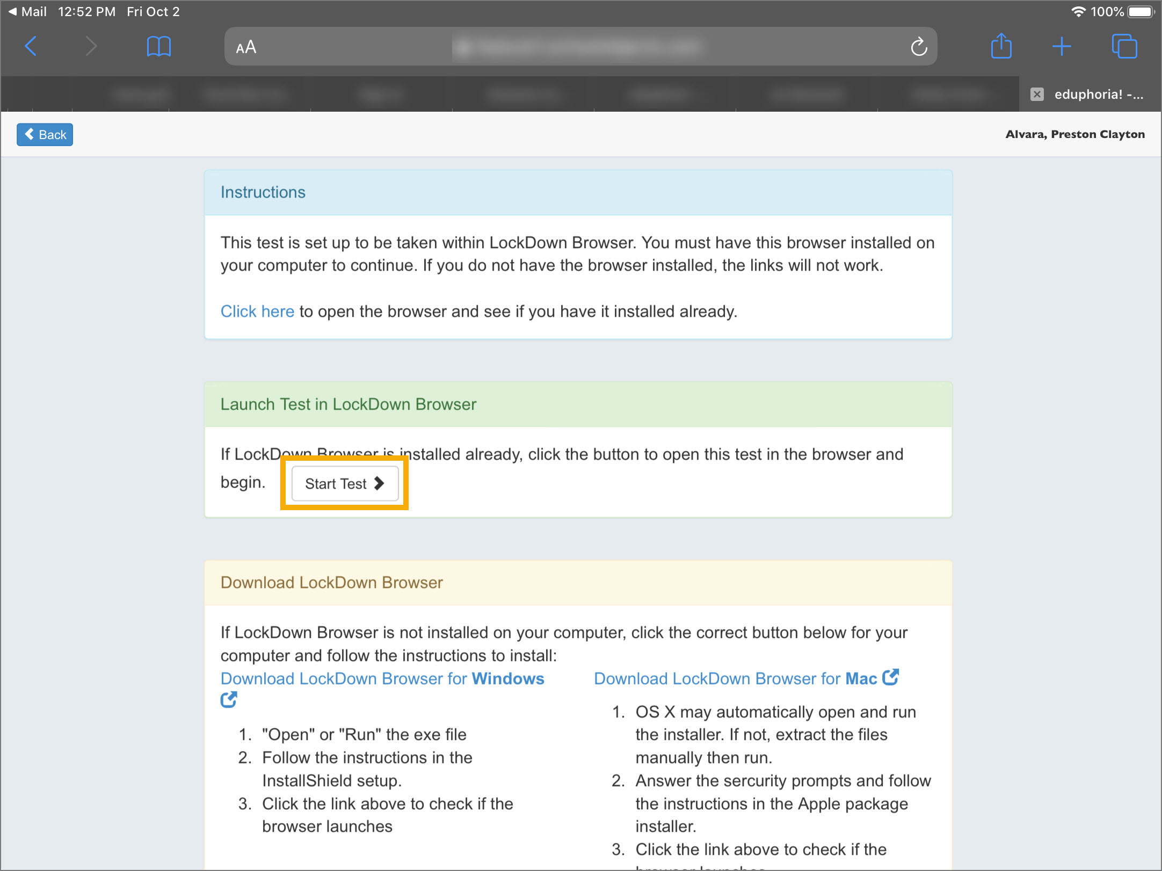This screenshot has width=1162, height=871.
Task: Open Download LockDown Browser for Mac link
Action: click(x=736, y=679)
